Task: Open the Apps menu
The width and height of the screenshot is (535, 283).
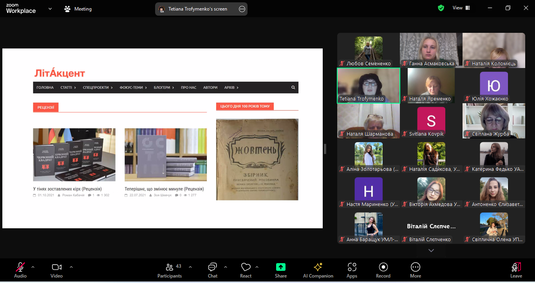Action: tap(352, 270)
